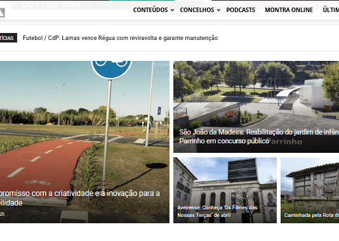Click the Notícias ticker label
Viewport: 339px width, 241px height.
point(8,38)
